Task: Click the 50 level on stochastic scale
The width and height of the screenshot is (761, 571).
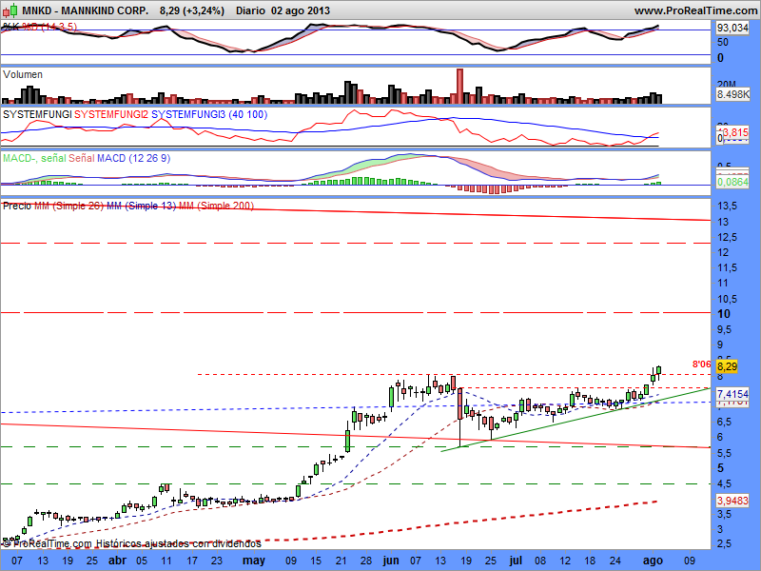Action: (723, 42)
